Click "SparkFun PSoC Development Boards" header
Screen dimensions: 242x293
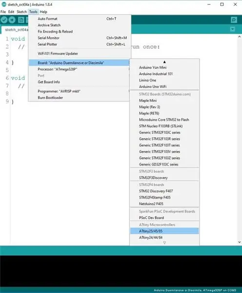pos(167,211)
